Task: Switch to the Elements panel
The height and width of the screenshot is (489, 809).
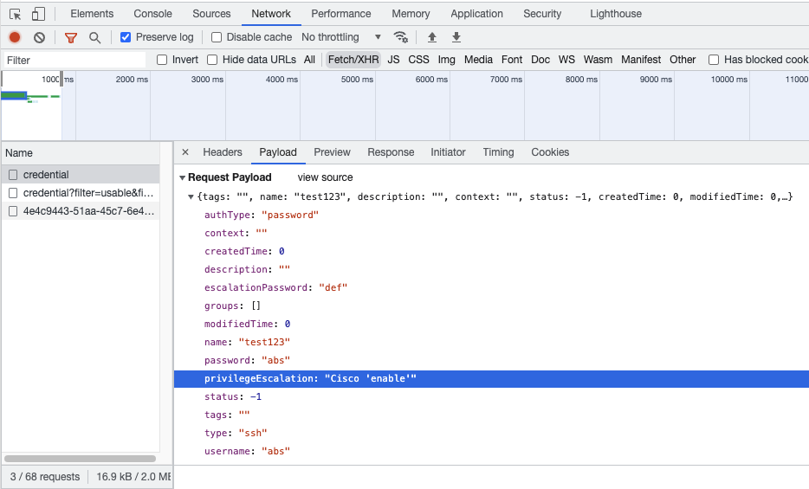Action: (x=92, y=13)
